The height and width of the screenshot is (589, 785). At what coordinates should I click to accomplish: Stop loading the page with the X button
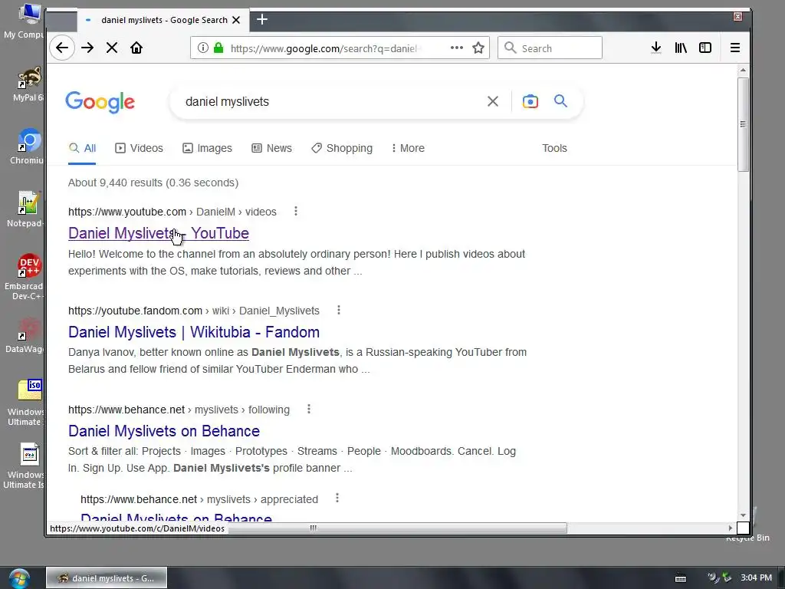click(112, 48)
